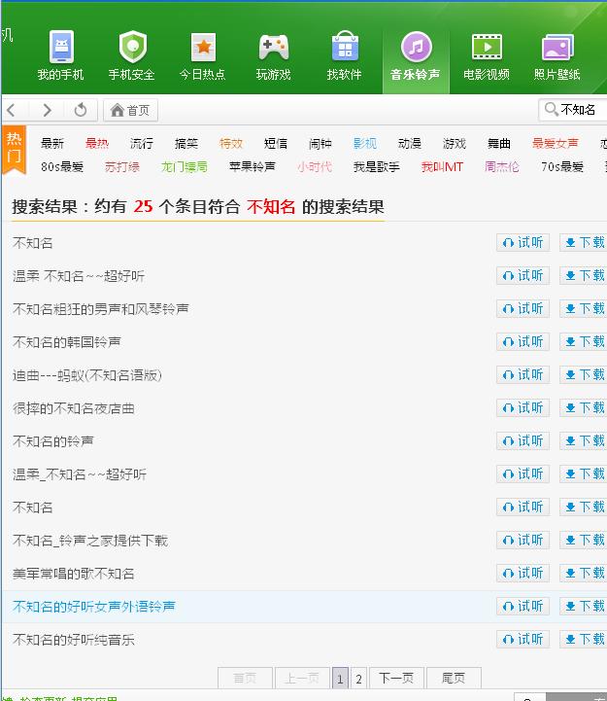Open 照片壁纸 photo icon
The width and height of the screenshot is (607, 701).
[556, 47]
